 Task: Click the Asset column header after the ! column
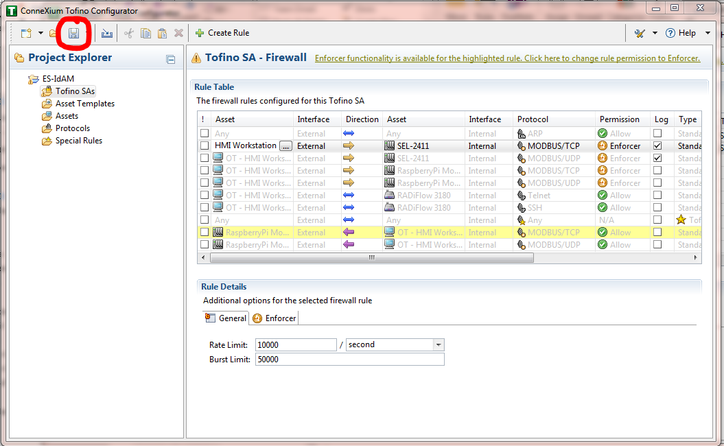[253, 119]
